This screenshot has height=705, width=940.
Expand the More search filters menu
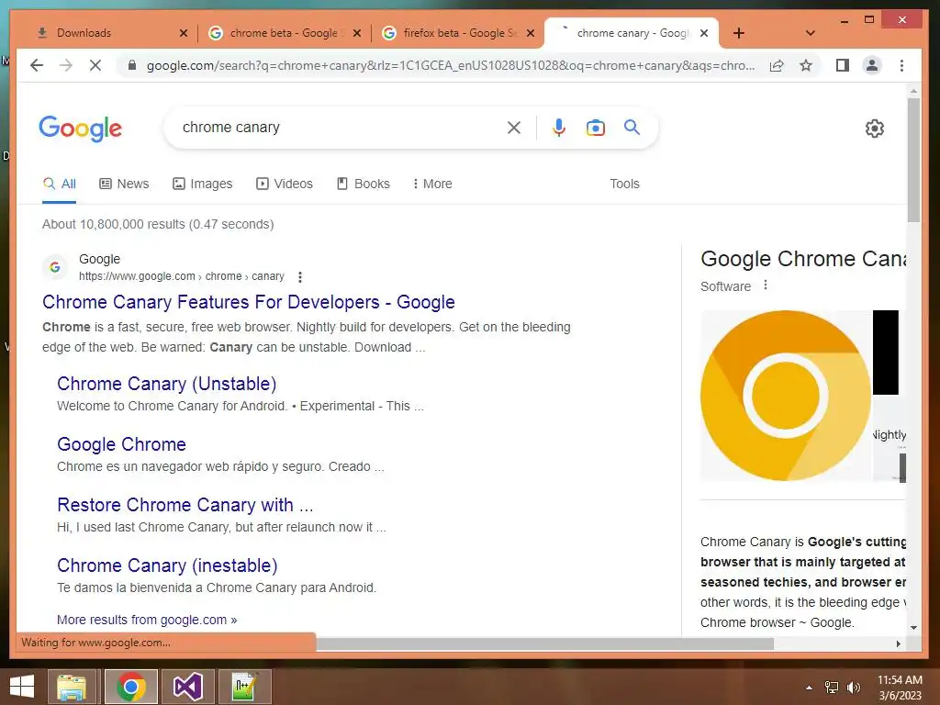[x=432, y=184]
